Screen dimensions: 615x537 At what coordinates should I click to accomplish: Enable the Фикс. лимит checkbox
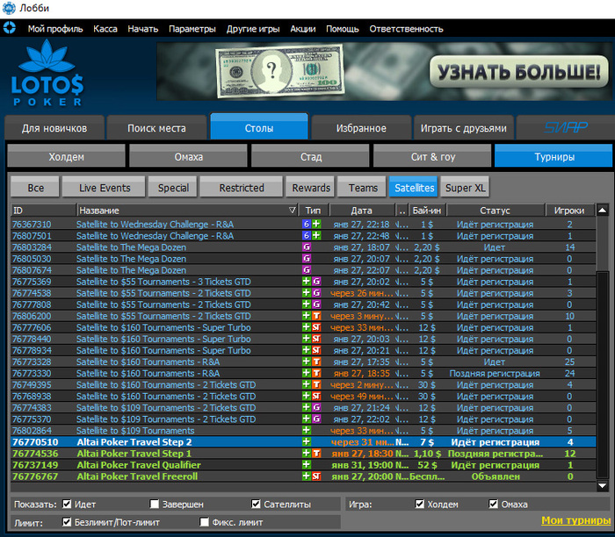pos(204,522)
